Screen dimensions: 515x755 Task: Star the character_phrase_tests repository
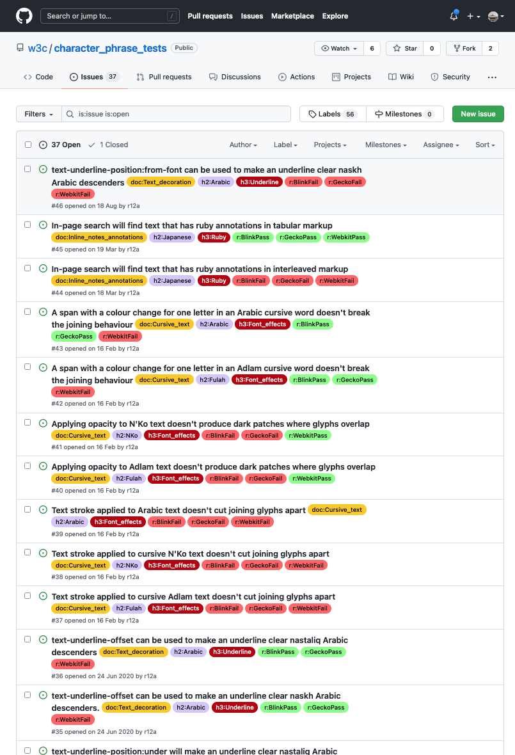pyautogui.click(x=405, y=49)
